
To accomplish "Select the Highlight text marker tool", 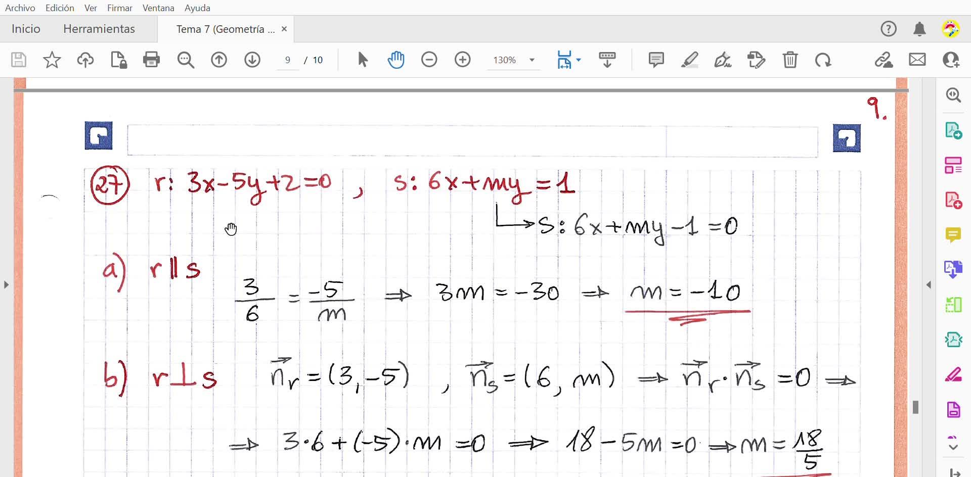I will coord(689,60).
